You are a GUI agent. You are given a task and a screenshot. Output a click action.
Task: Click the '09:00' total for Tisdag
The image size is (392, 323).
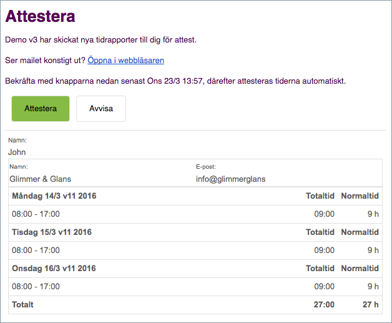(x=324, y=250)
